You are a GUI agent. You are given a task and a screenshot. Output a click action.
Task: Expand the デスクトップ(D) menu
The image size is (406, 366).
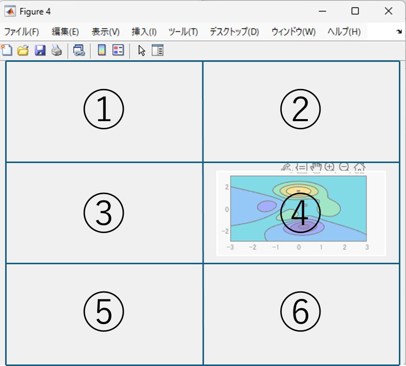pos(235,32)
